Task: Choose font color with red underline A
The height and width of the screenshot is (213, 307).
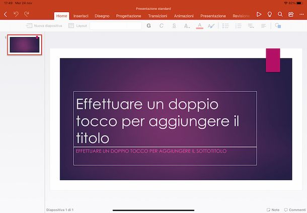Action: [199, 26]
